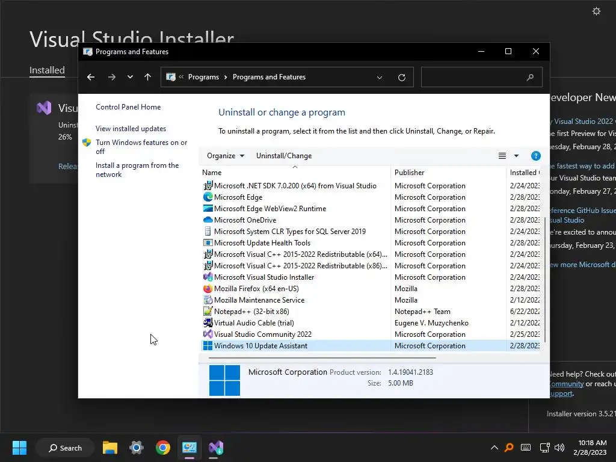Open Programs and Features help

[x=535, y=156]
